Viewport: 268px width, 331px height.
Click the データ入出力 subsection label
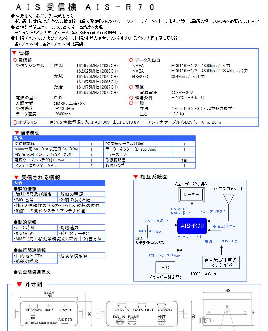pyautogui.click(x=147, y=60)
